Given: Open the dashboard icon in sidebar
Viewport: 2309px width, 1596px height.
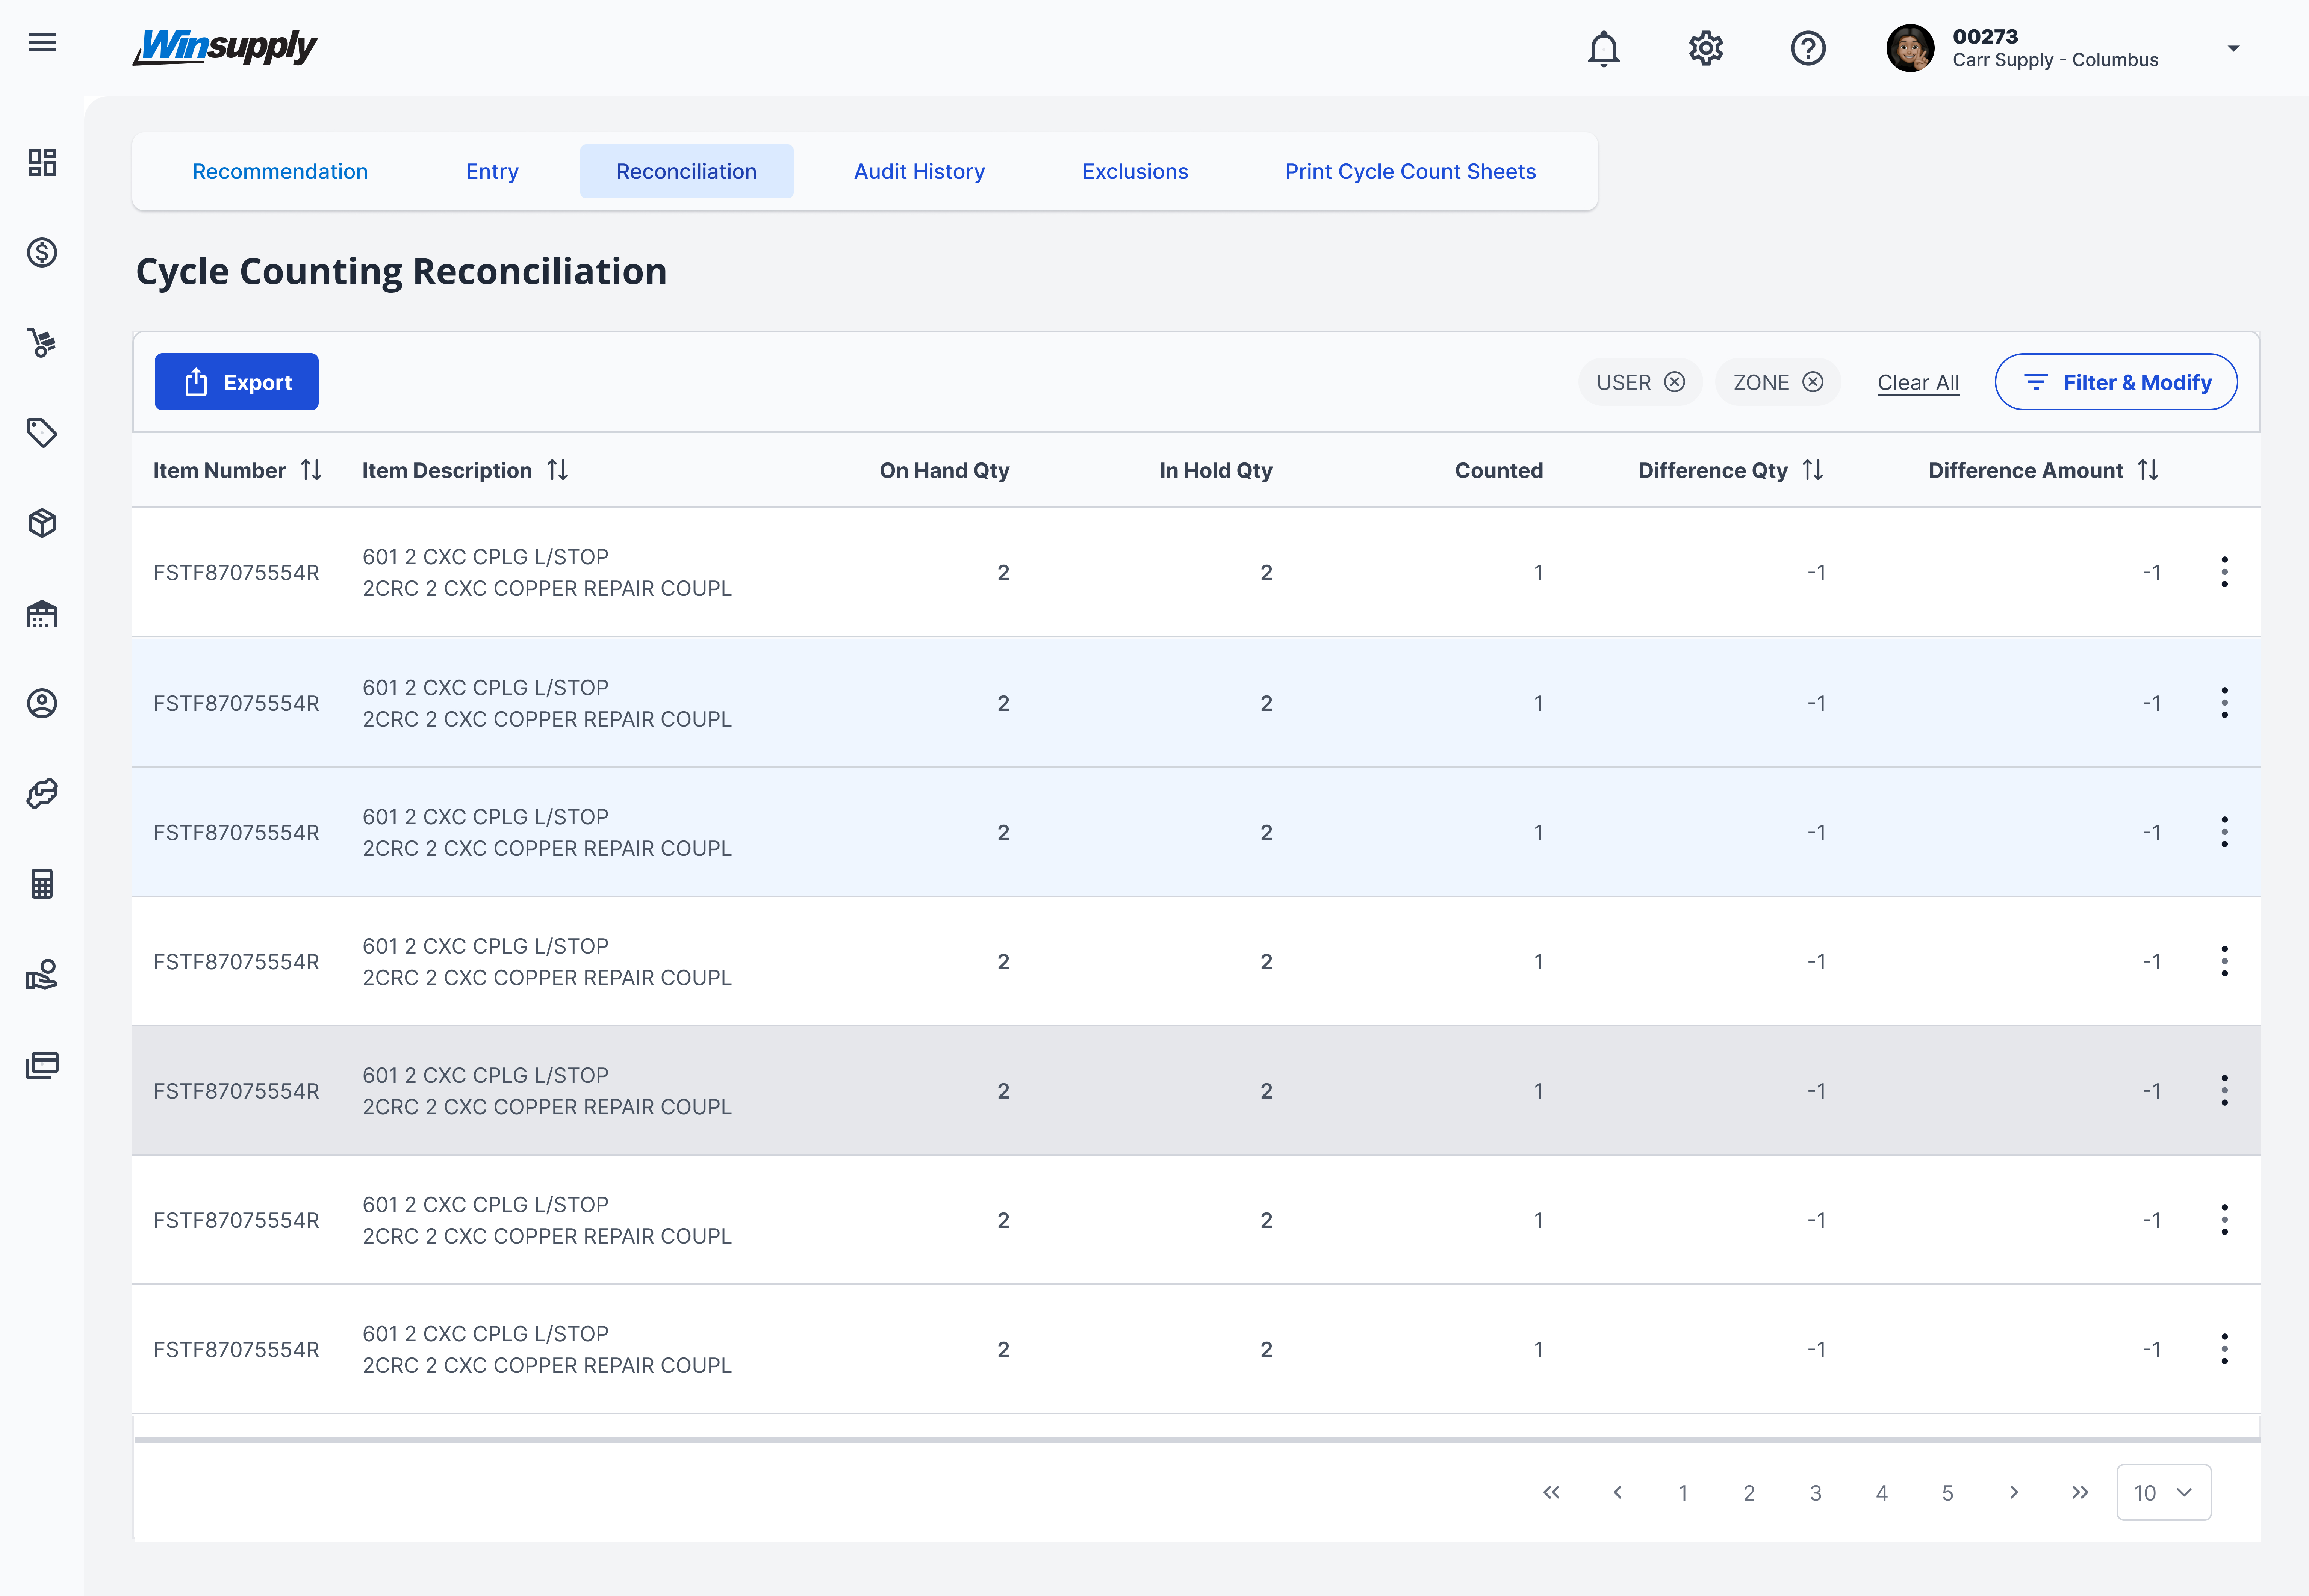Looking at the screenshot, I should point(42,162).
